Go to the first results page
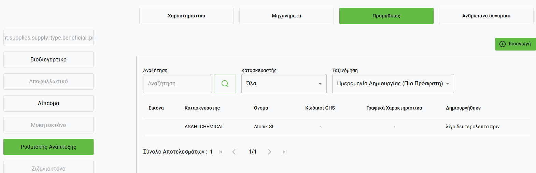Viewport: 536px width, 173px height. click(x=221, y=152)
